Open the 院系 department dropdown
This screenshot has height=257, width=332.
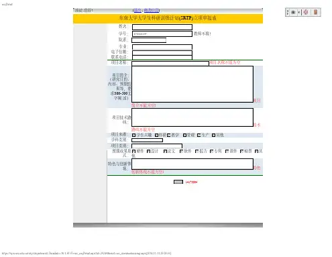(149, 40)
